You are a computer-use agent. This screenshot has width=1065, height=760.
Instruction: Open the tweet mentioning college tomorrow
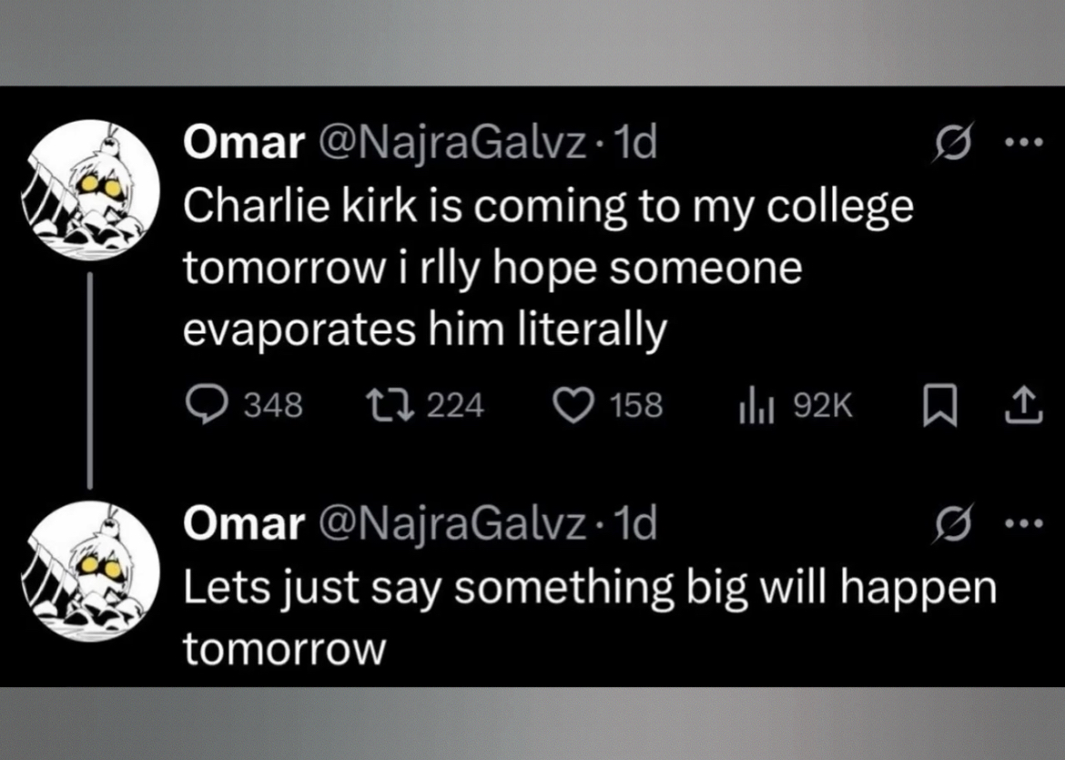pos(546,269)
